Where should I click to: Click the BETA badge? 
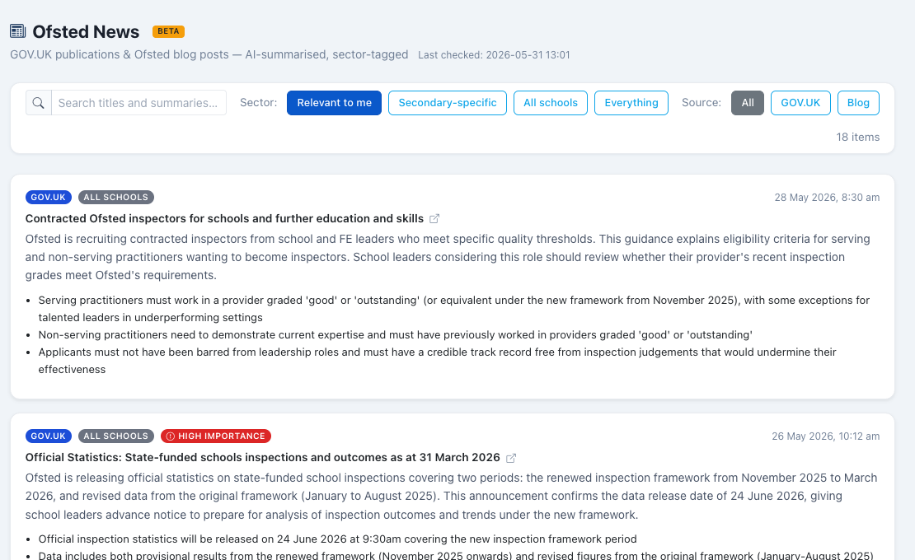[x=168, y=31]
